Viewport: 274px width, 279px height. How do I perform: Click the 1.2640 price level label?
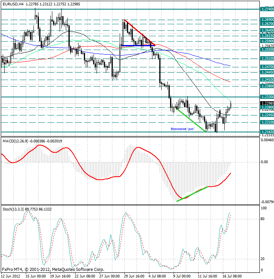pyautogui.click(x=267, y=30)
